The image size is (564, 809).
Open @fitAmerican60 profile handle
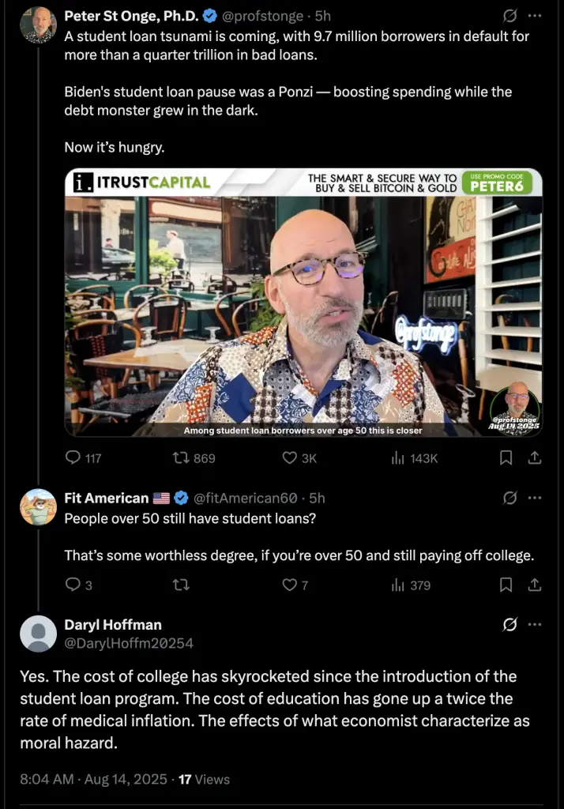(x=245, y=498)
